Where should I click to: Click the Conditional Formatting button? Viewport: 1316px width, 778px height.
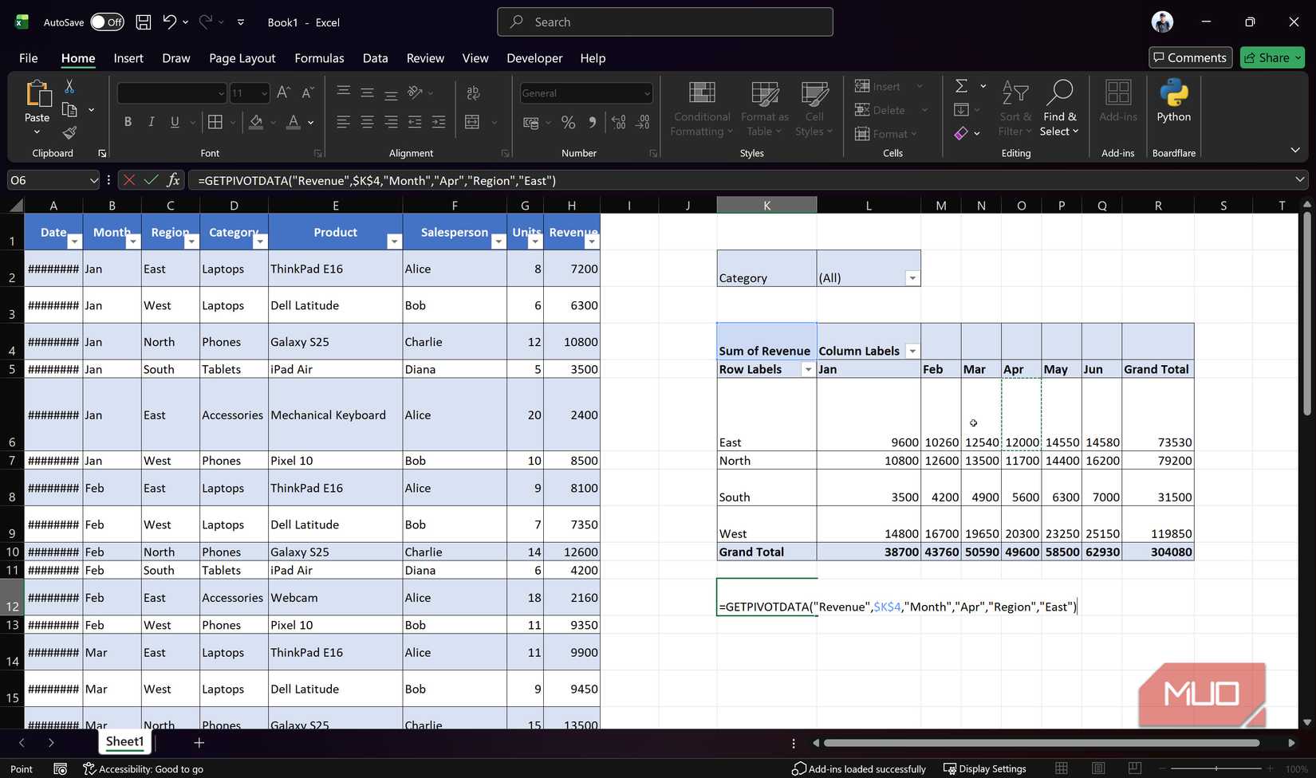pyautogui.click(x=702, y=108)
